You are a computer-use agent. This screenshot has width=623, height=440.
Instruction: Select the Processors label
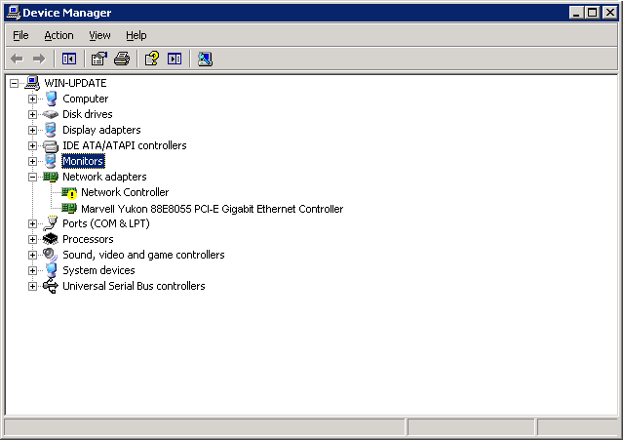pyautogui.click(x=88, y=239)
